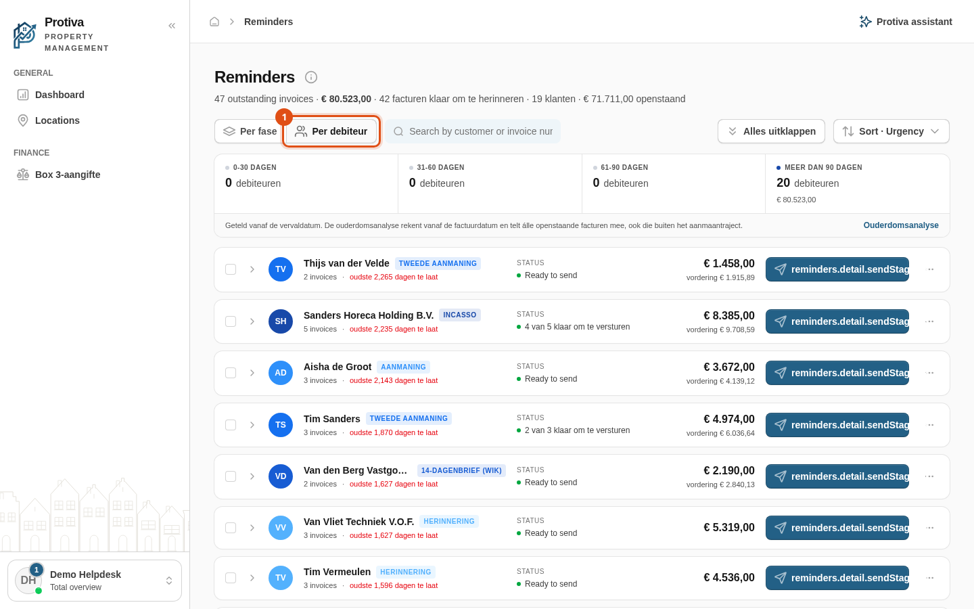Open the Ouderdomsanalyse link
974x609 pixels.
click(901, 225)
